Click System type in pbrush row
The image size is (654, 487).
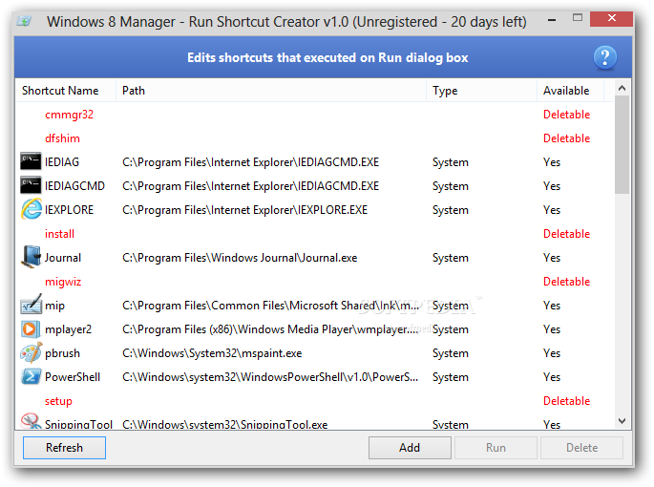point(451,353)
